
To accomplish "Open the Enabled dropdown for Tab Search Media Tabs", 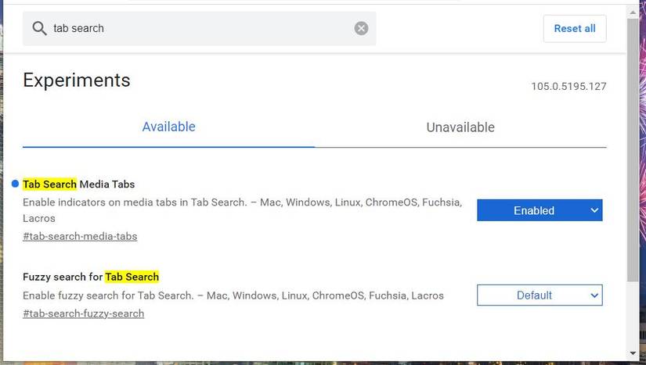I will pyautogui.click(x=540, y=210).
